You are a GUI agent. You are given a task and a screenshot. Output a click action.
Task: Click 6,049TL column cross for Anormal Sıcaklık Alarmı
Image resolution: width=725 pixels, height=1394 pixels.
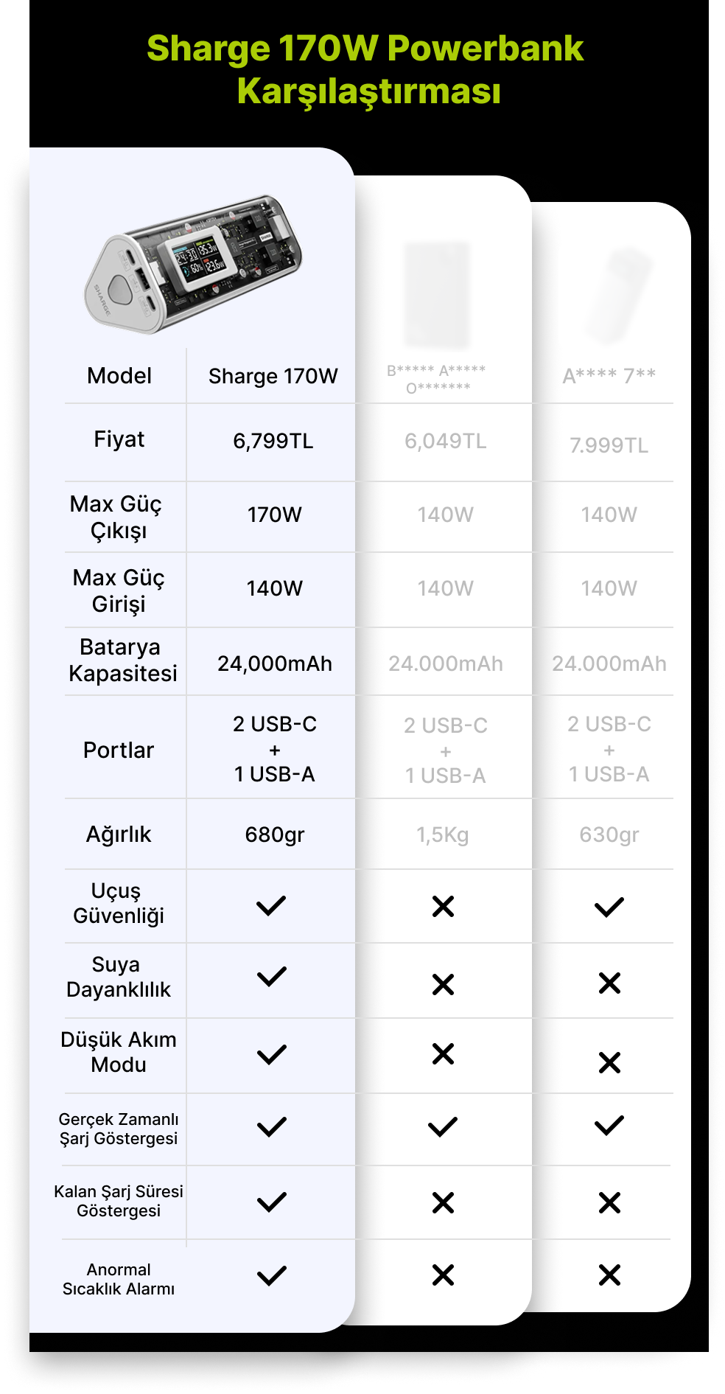pyautogui.click(x=444, y=1275)
